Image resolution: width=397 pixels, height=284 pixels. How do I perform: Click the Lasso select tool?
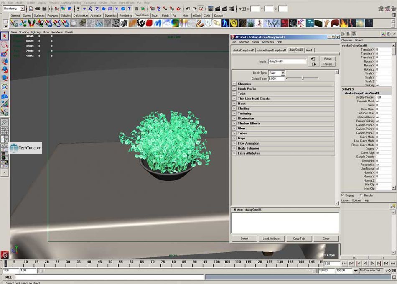click(x=5, y=45)
